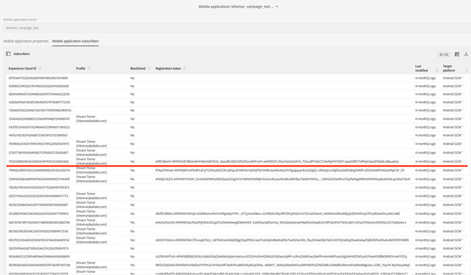
Task: Click the Blacklisted Yes value in row 7998
Action: pyautogui.click(x=133, y=170)
